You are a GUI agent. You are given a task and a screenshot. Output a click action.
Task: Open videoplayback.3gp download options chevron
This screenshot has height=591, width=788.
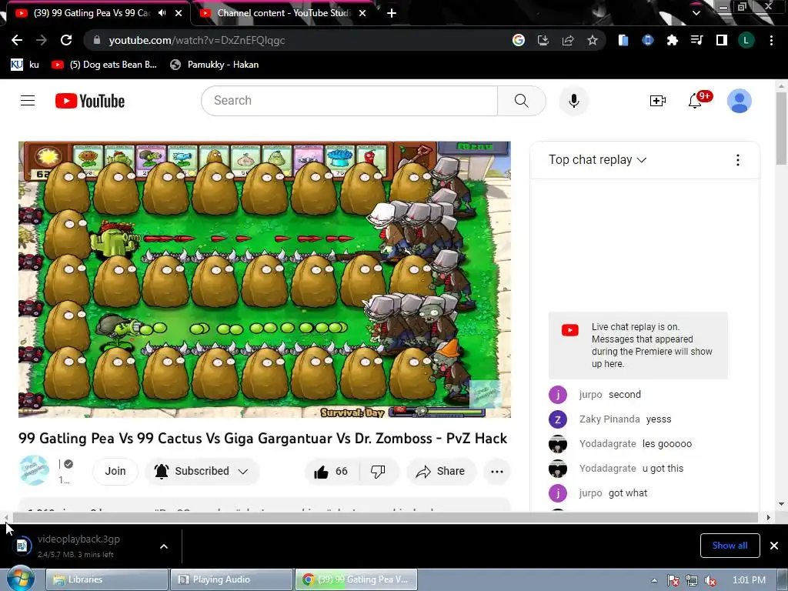click(164, 546)
